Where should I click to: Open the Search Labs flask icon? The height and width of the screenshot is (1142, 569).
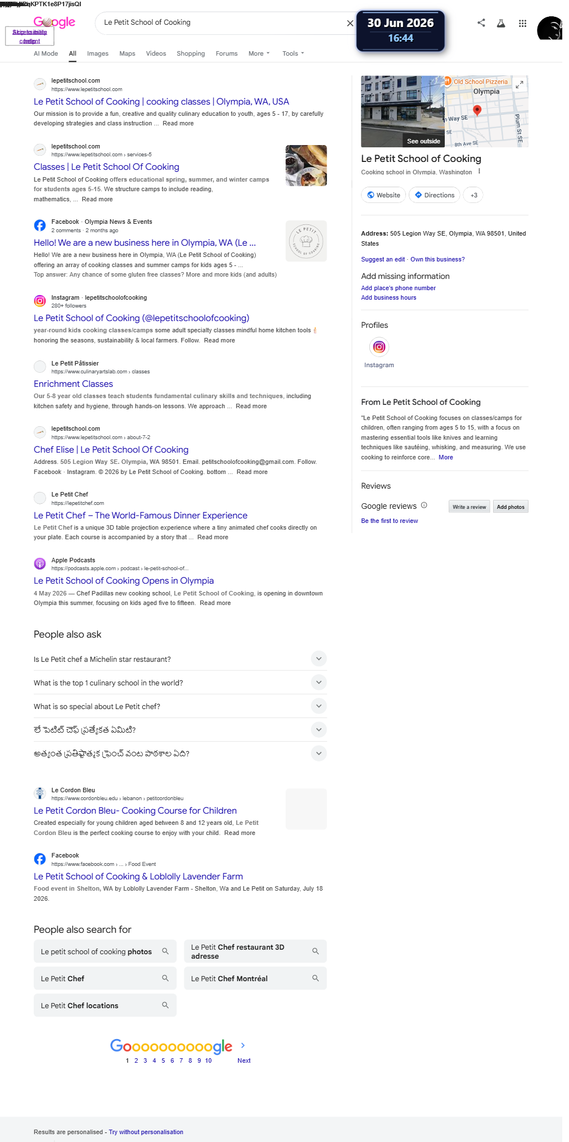501,23
